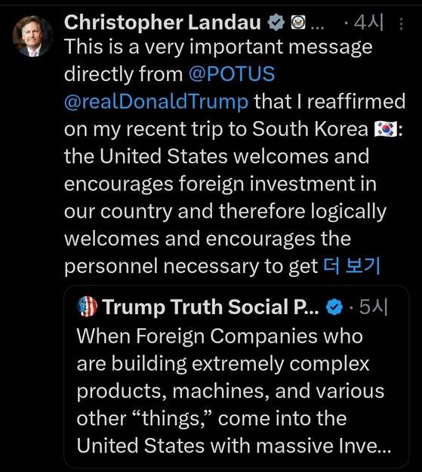
Task: Open Christopher Landau's display name
Action: [162, 23]
